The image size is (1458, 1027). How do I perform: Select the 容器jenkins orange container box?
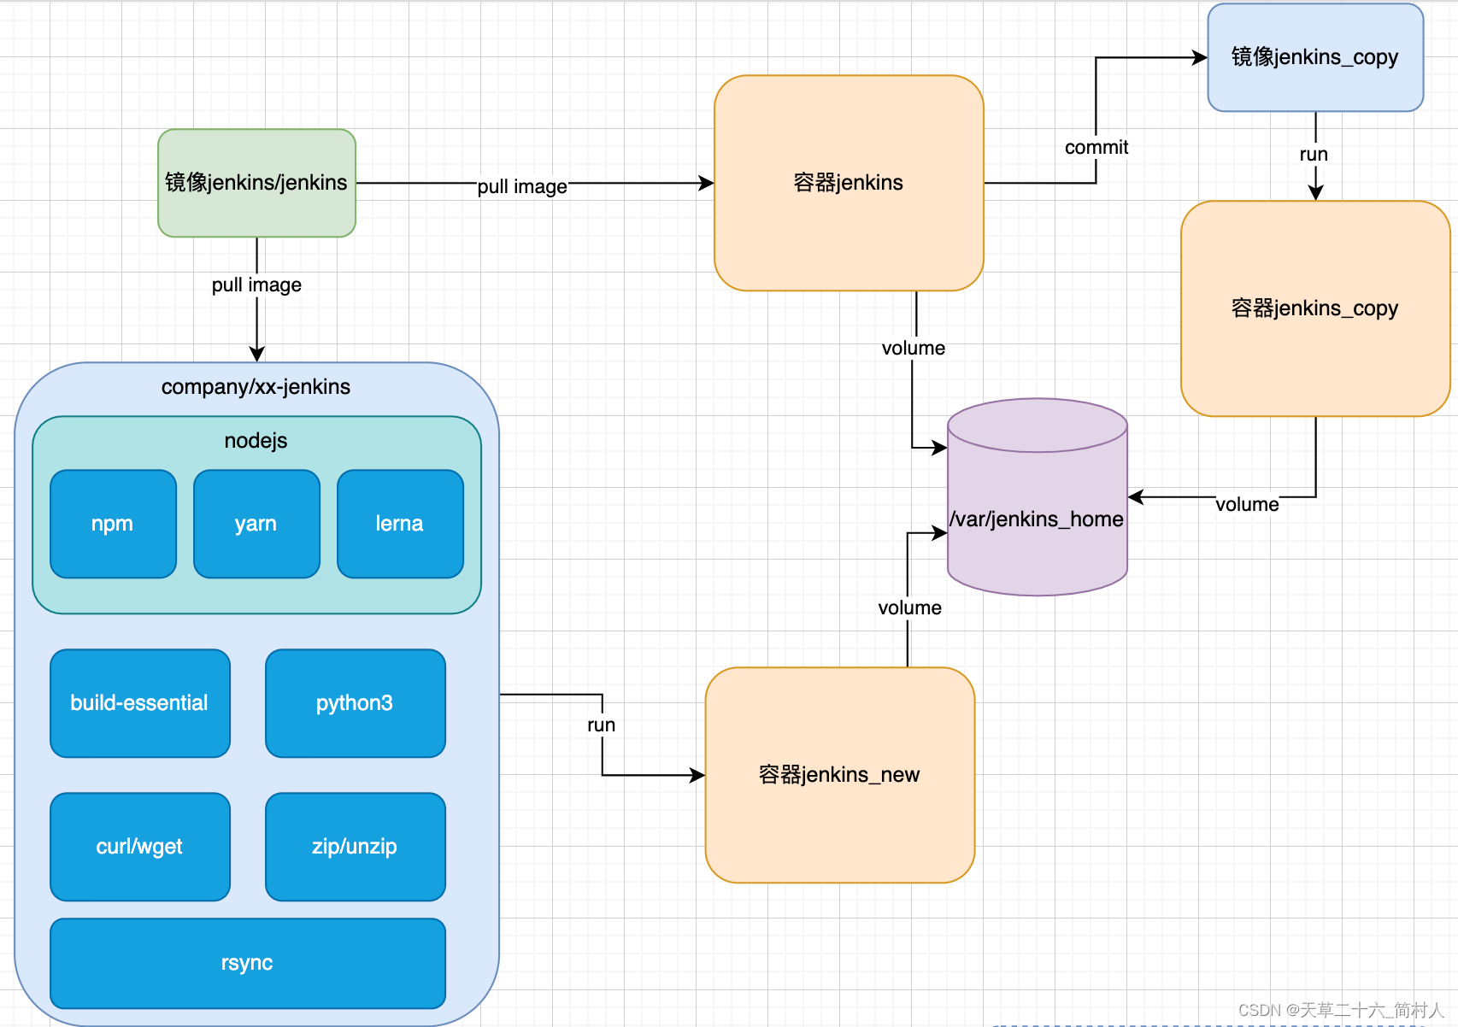tap(849, 183)
